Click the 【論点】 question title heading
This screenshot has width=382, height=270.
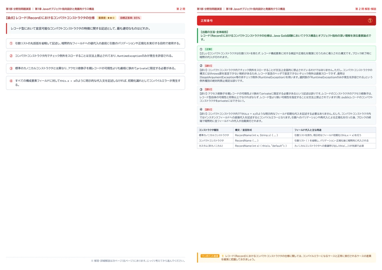(x=50, y=18)
